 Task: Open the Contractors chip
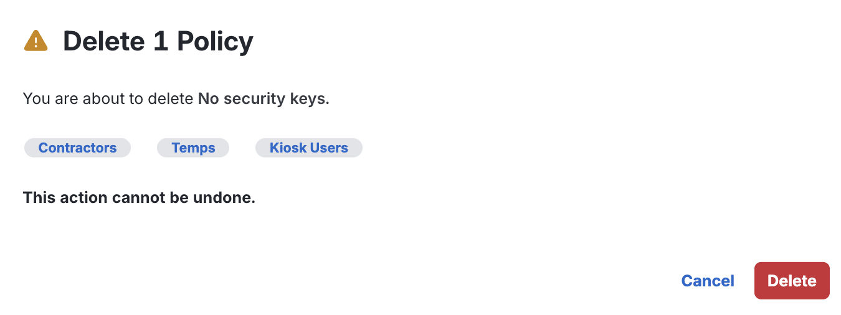coord(77,148)
